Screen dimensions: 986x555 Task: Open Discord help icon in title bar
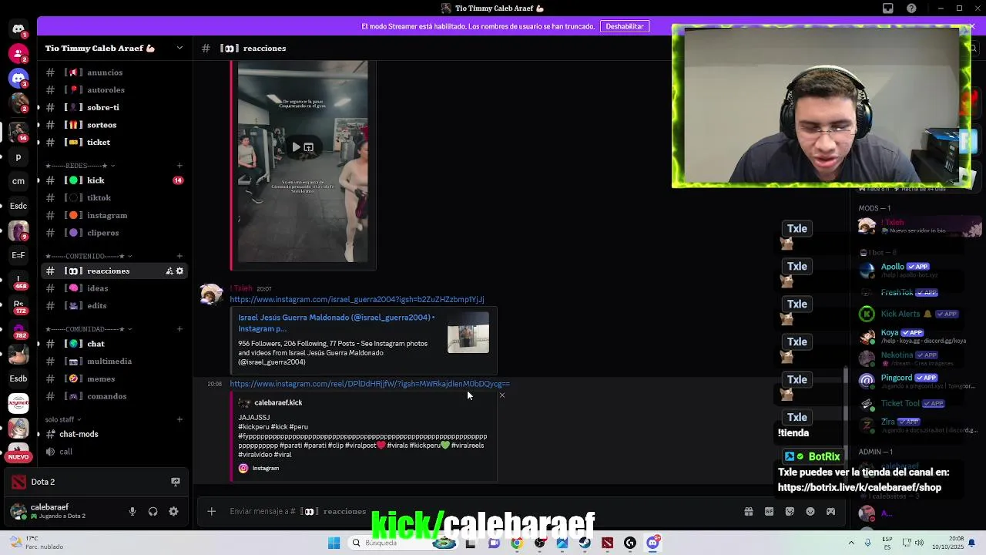912,8
